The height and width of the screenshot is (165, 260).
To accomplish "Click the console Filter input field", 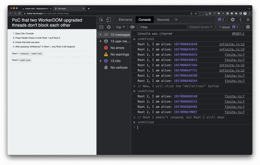I will (x=163, y=27).
